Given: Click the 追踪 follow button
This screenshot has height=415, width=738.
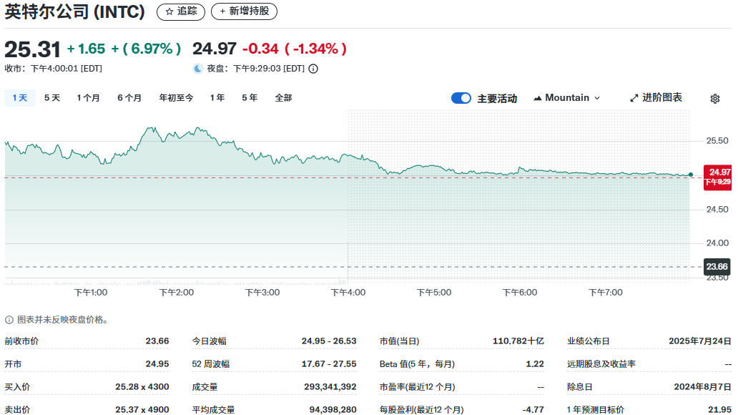Looking at the screenshot, I should coord(181,11).
